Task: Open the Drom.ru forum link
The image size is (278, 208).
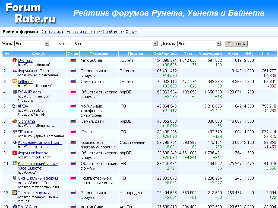Action: (x=25, y=60)
